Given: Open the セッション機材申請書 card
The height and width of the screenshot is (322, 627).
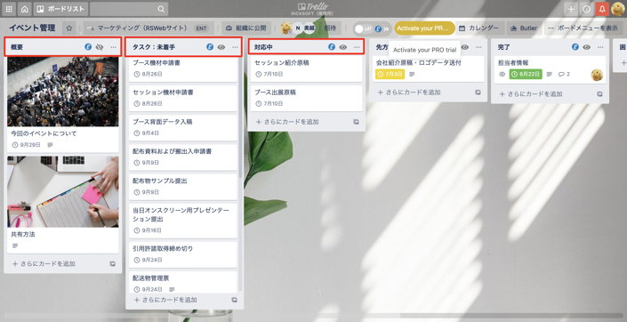Looking at the screenshot, I should tap(182, 98).
